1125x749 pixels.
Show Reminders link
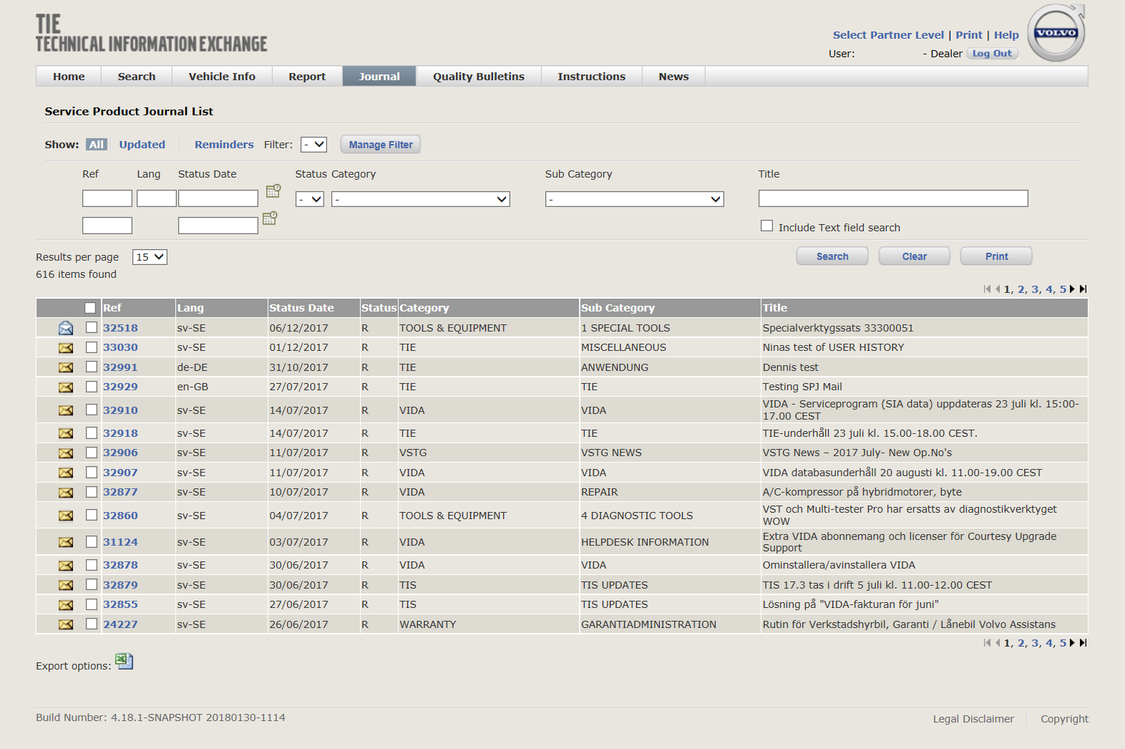pos(224,145)
